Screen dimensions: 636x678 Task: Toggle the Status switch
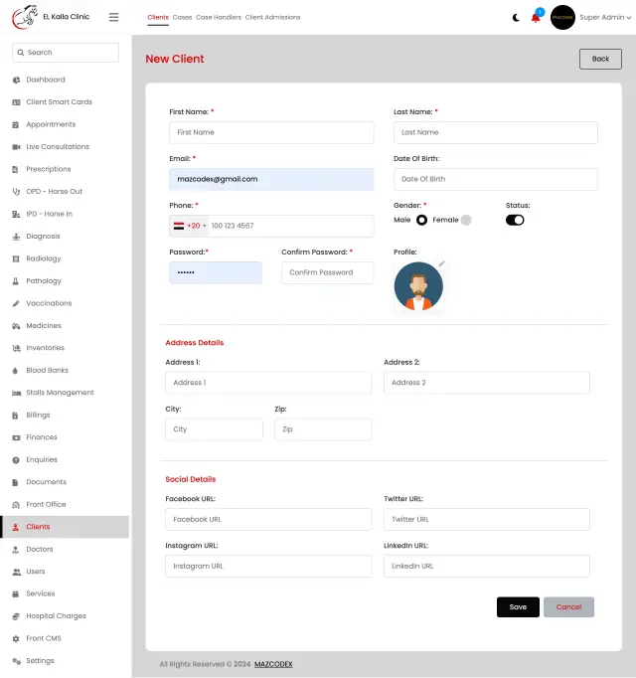pyautogui.click(x=515, y=220)
